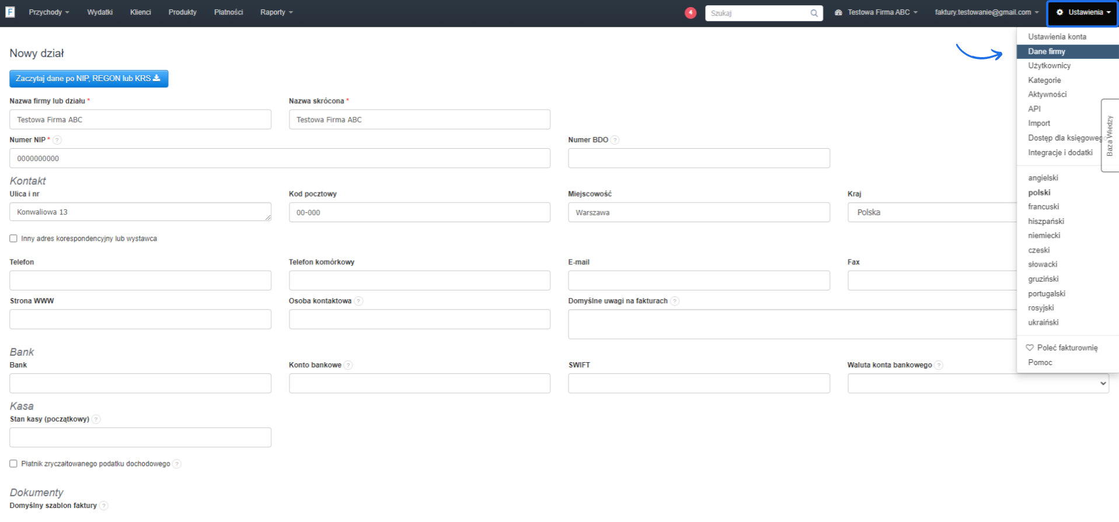Image resolution: width=1119 pixels, height=522 pixels.
Task: Open the notifications badge showing 4
Action: point(691,13)
